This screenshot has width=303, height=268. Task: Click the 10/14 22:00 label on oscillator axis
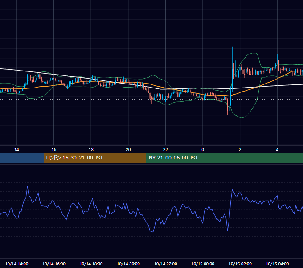coord(165,264)
